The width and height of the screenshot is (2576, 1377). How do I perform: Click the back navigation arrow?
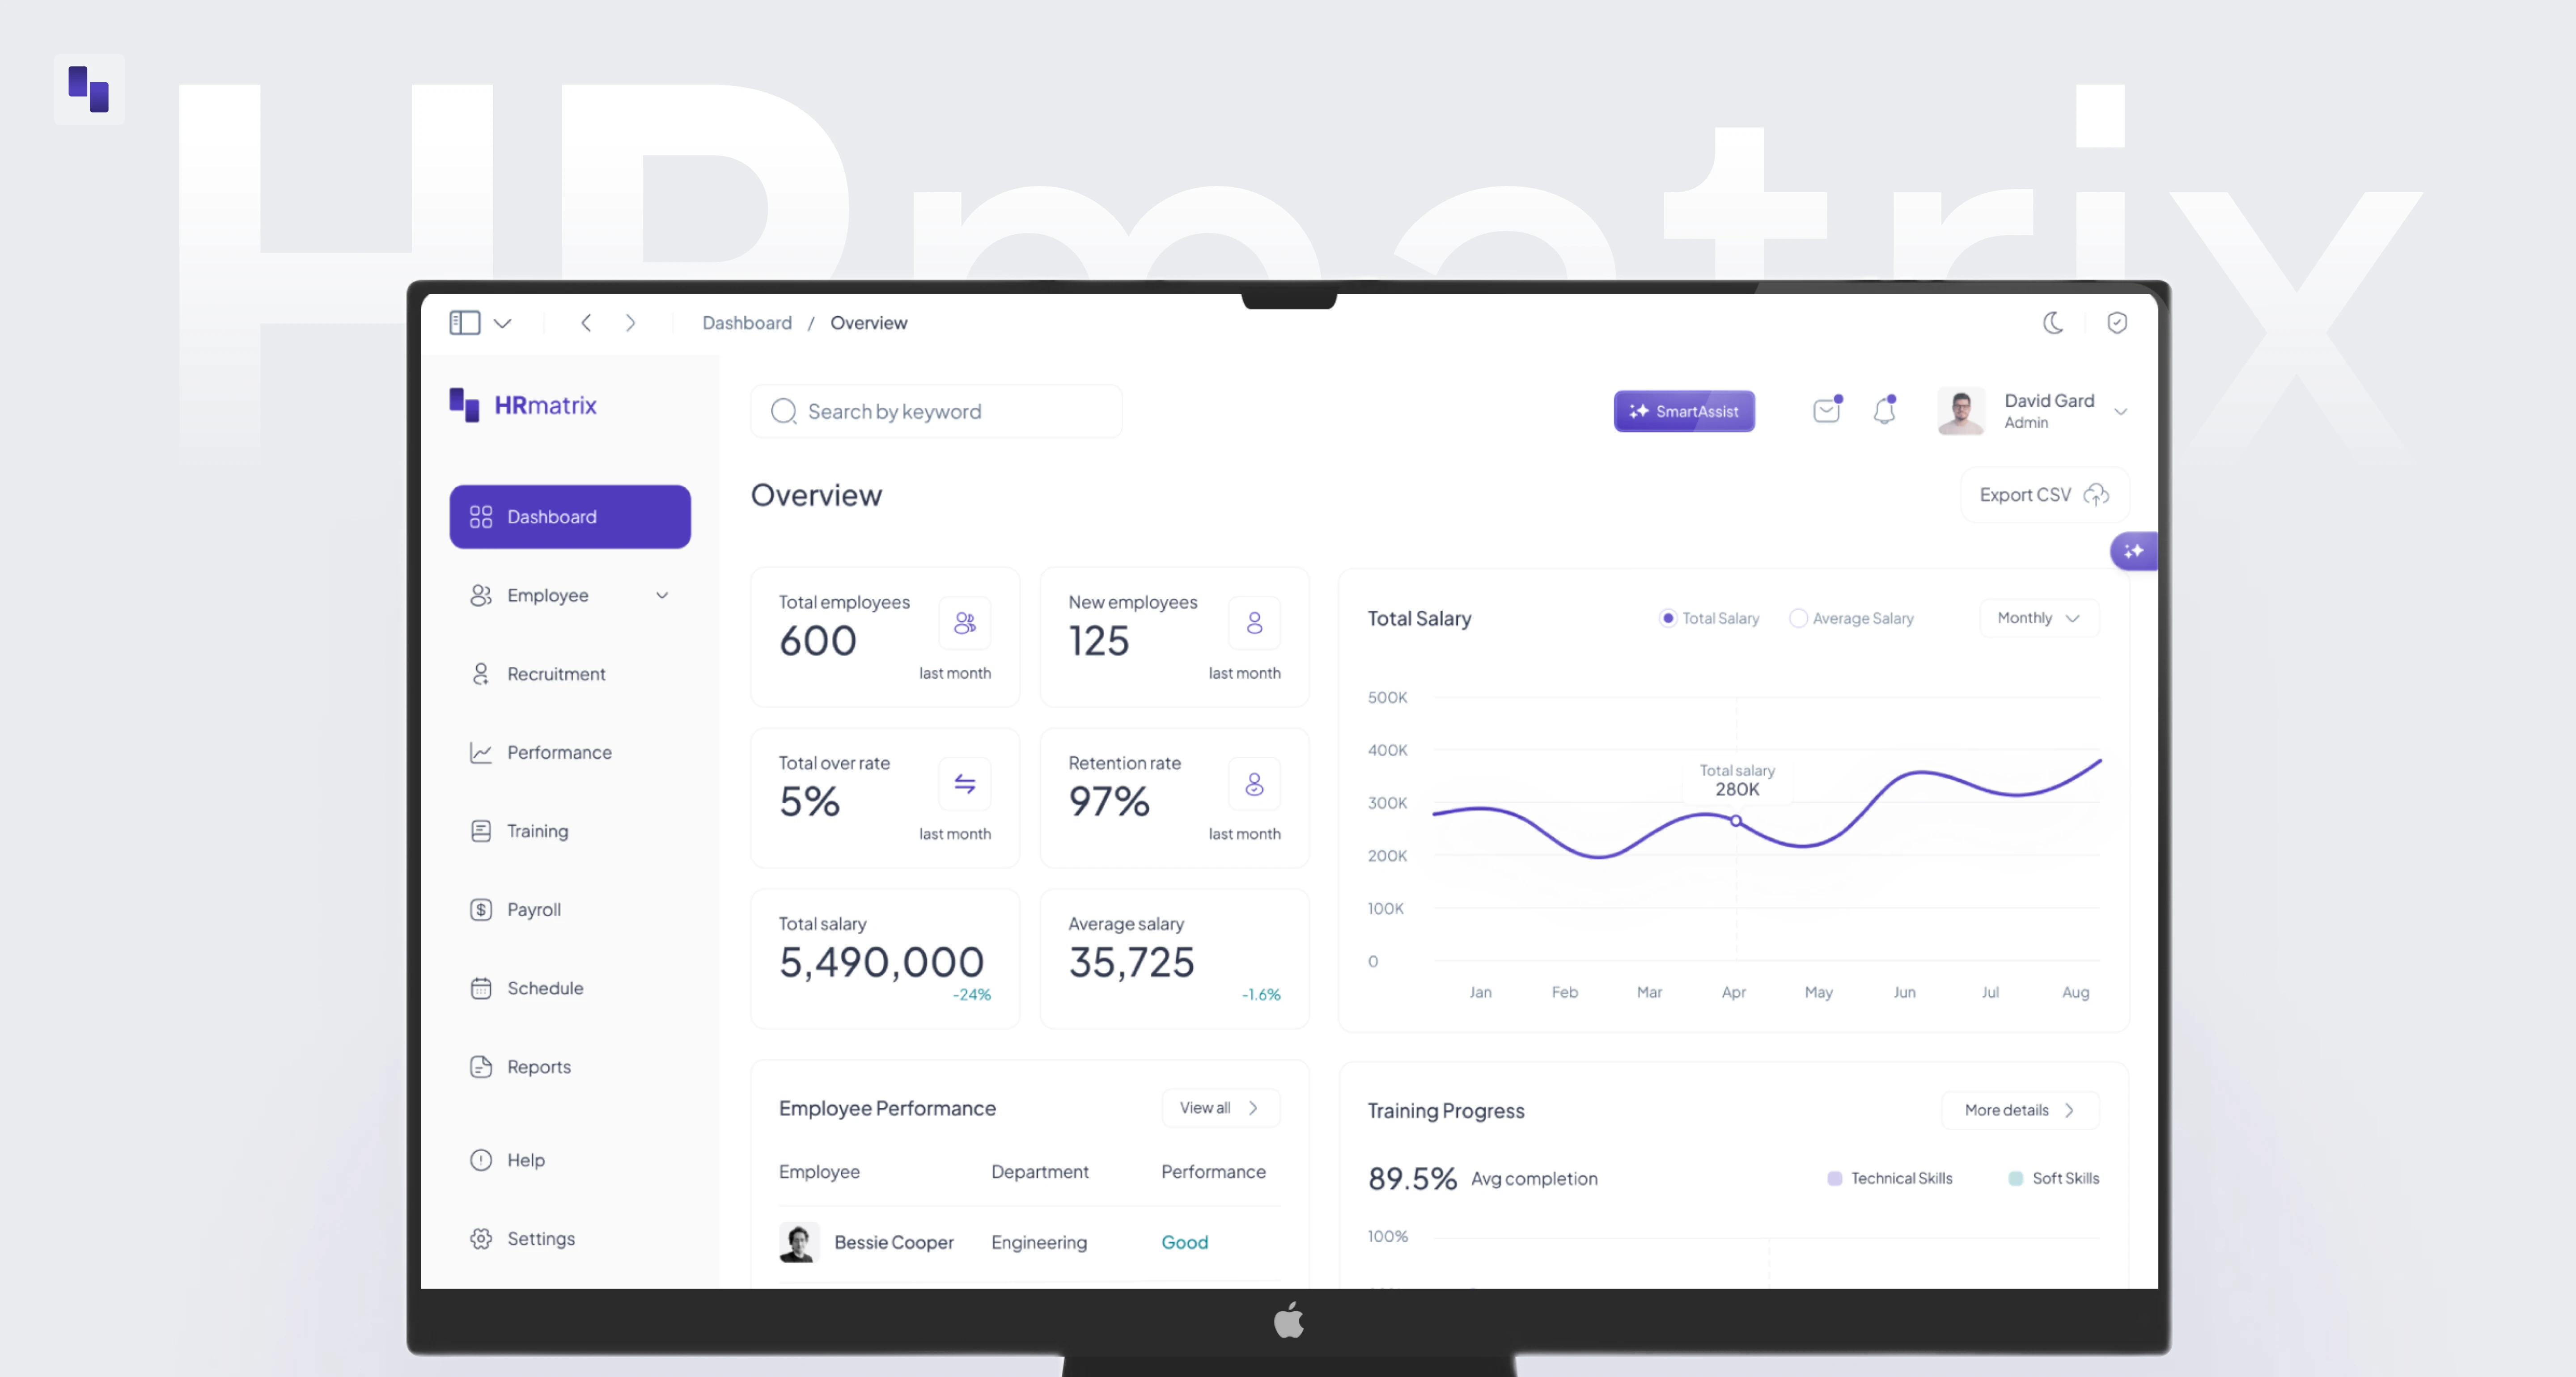click(586, 322)
